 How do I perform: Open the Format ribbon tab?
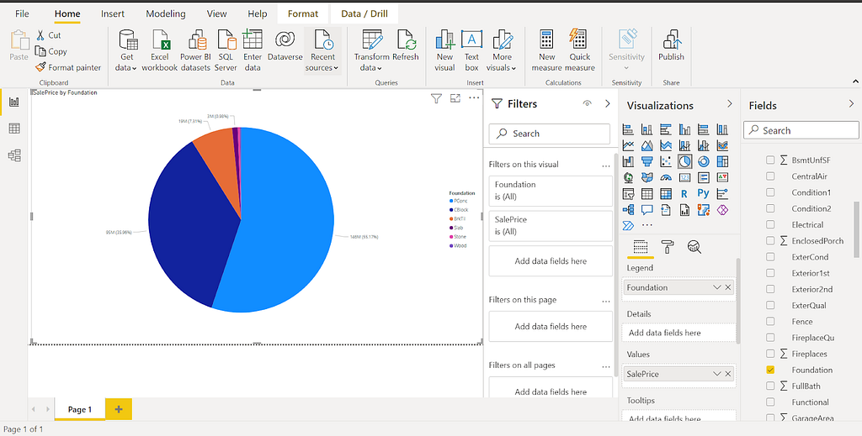[x=303, y=13]
